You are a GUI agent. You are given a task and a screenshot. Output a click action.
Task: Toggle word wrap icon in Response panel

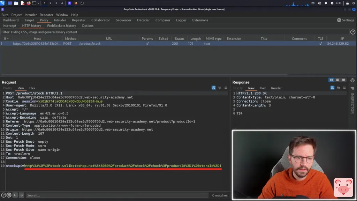pyautogui.click(x=332, y=88)
